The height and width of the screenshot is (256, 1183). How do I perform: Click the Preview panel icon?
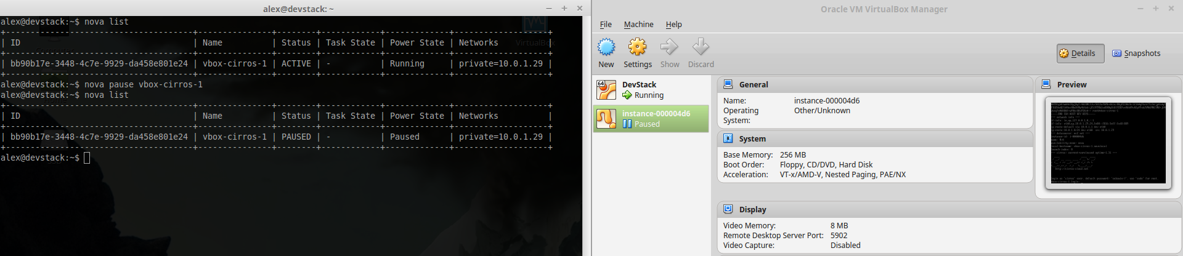pyautogui.click(x=1046, y=84)
